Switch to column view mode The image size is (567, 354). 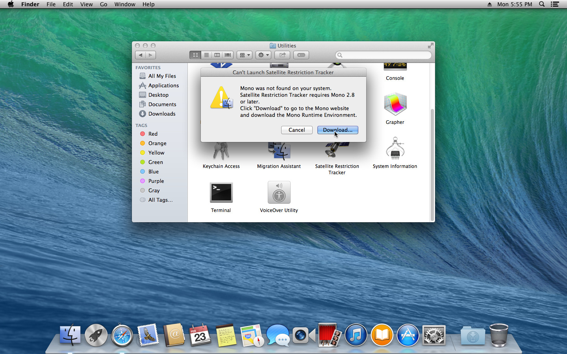tap(217, 55)
